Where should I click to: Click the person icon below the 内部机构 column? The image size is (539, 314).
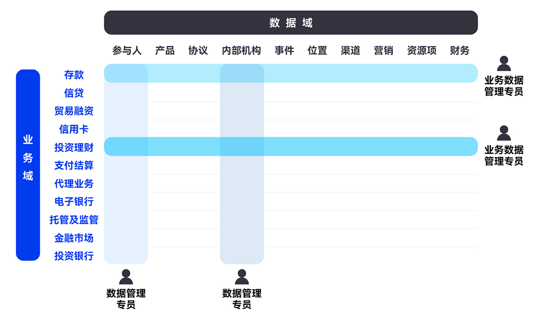point(241,277)
